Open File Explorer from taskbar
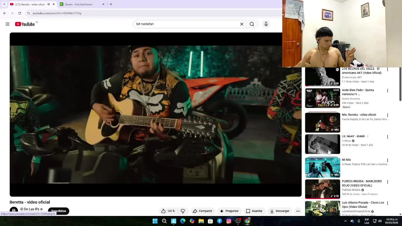 coord(201,221)
